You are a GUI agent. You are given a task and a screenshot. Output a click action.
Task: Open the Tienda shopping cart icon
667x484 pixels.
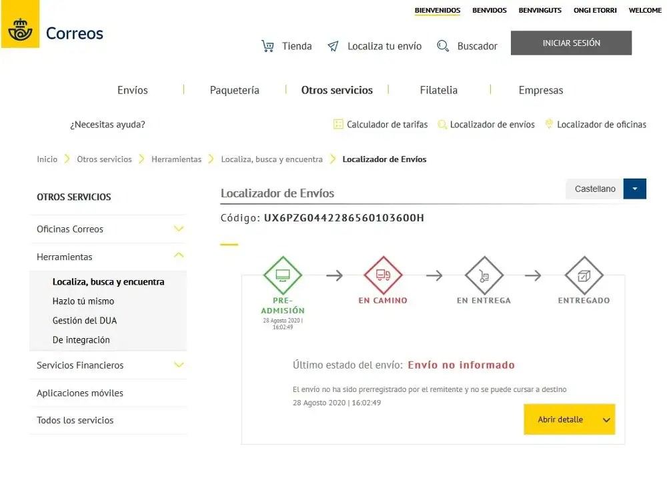[x=267, y=46]
